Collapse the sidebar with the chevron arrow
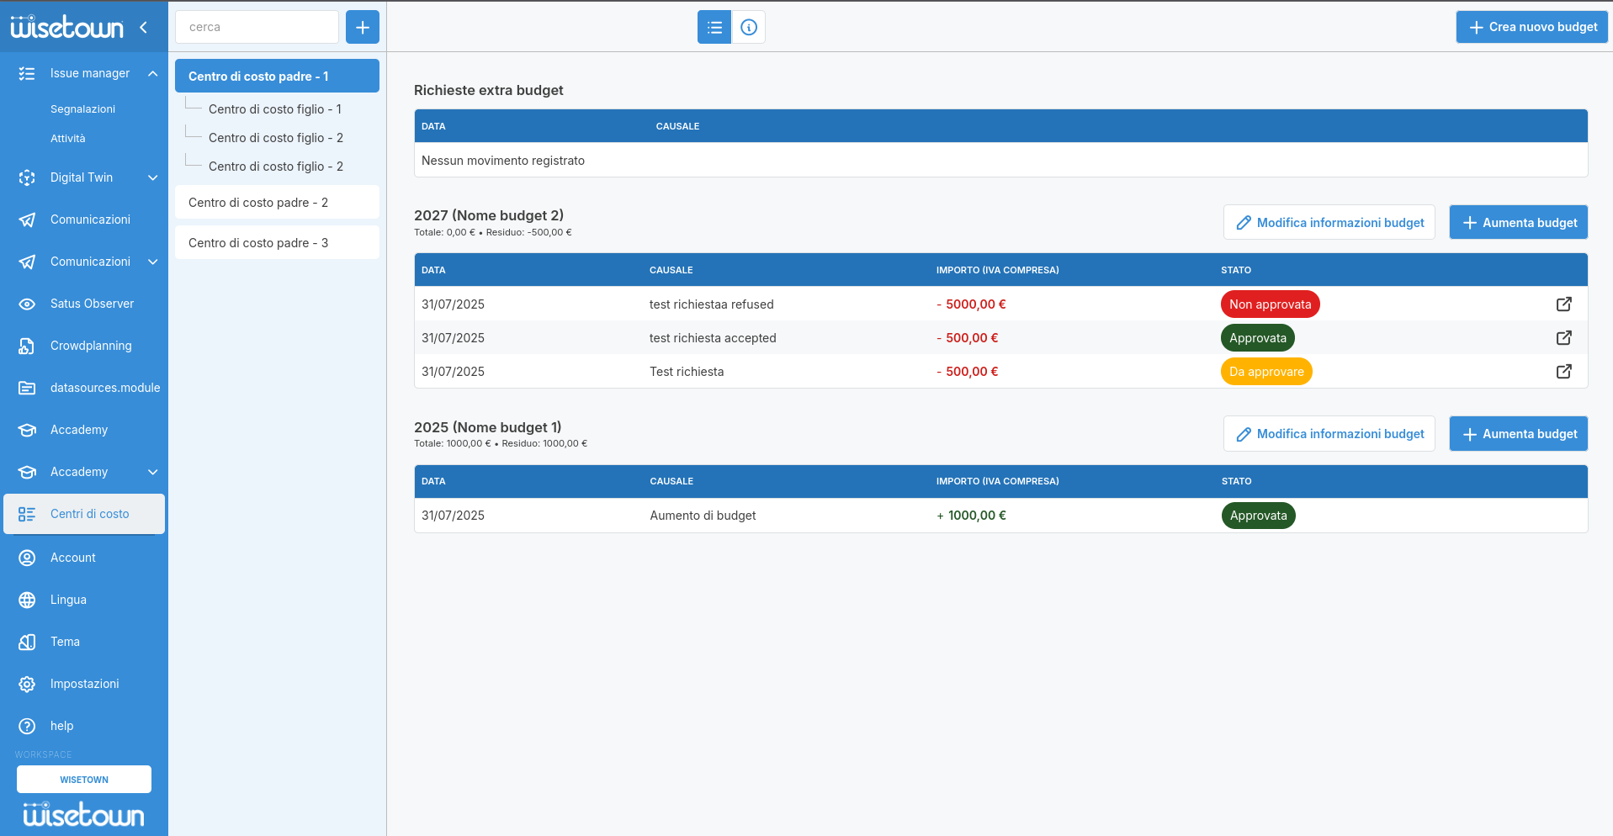The width and height of the screenshot is (1613, 836). [x=144, y=28]
